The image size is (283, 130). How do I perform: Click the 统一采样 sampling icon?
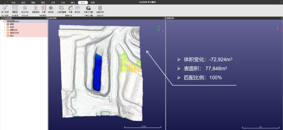coord(5,8)
